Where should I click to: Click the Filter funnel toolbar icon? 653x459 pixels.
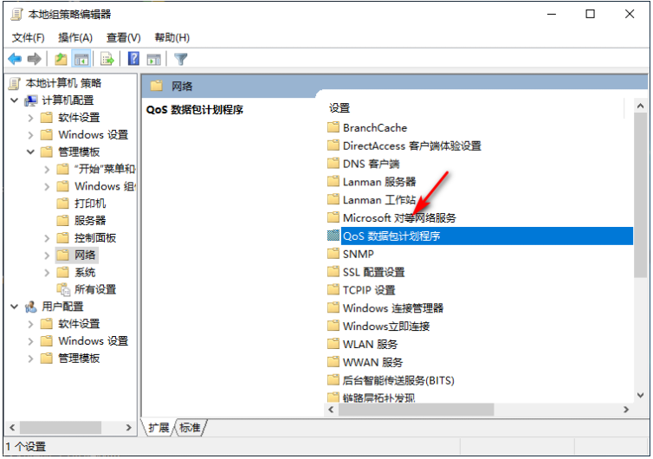(181, 59)
